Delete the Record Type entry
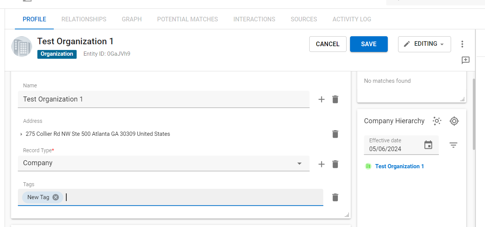This screenshot has height=227, width=485. click(x=335, y=164)
